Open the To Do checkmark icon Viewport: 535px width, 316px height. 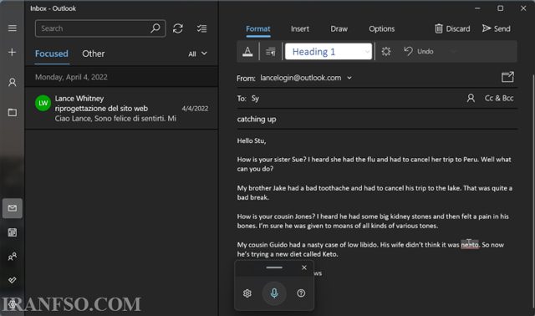coord(13,280)
